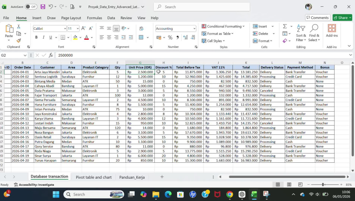Open the Formulas ribbon tab

[x=94, y=18]
